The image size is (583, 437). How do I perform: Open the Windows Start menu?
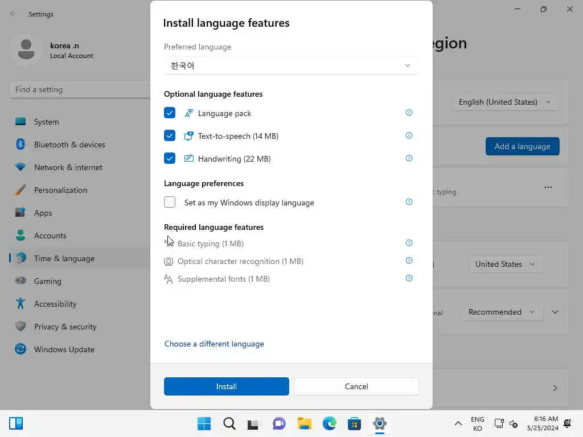204,423
